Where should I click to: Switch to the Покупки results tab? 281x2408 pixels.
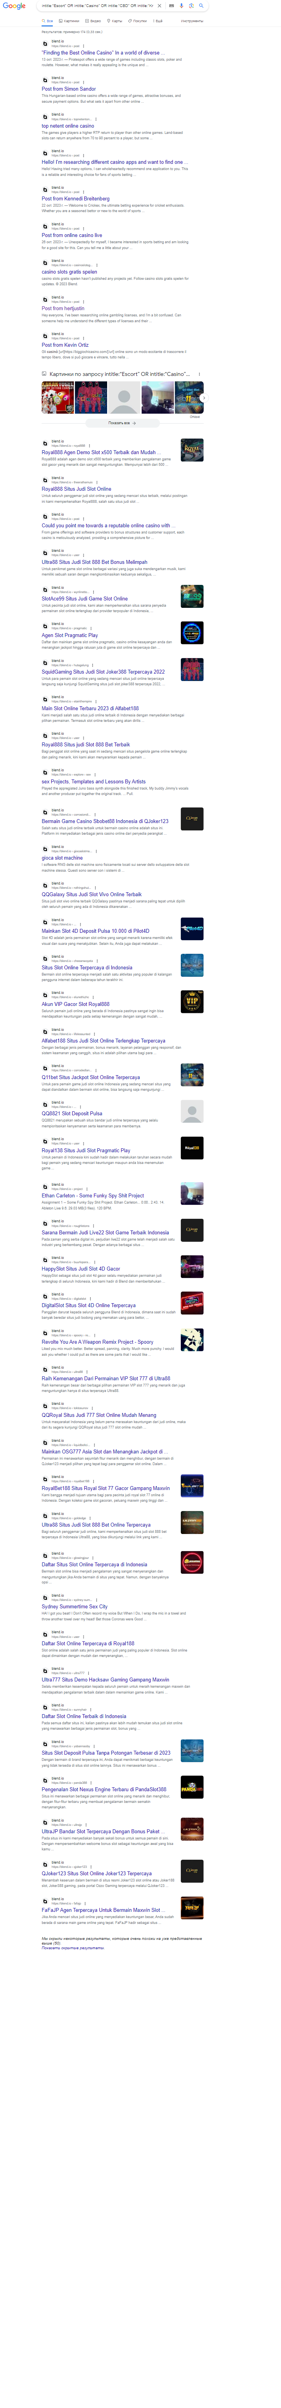click(x=138, y=21)
